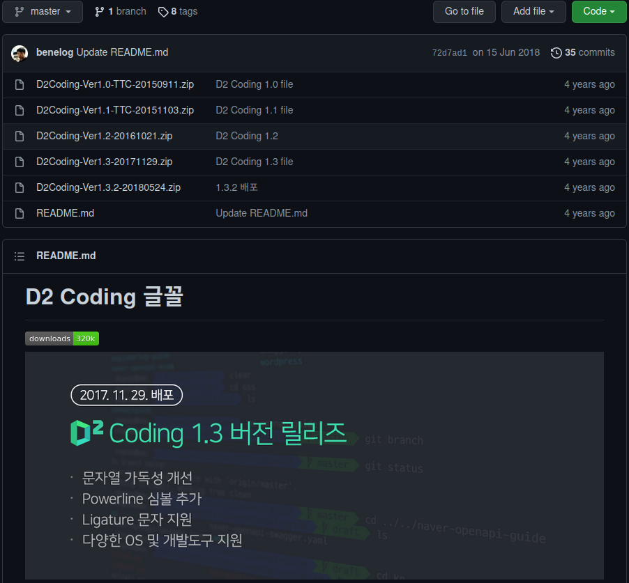The height and width of the screenshot is (583, 629).
Task: Click the history clock icon beside commits
Action: pyautogui.click(x=556, y=53)
